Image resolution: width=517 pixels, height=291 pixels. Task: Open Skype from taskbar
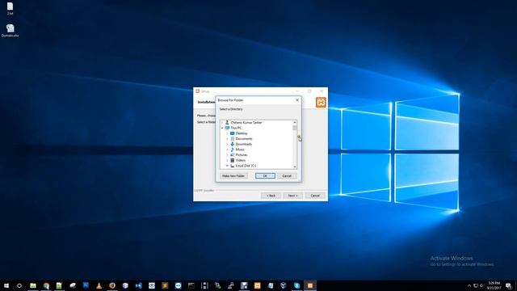296,285
